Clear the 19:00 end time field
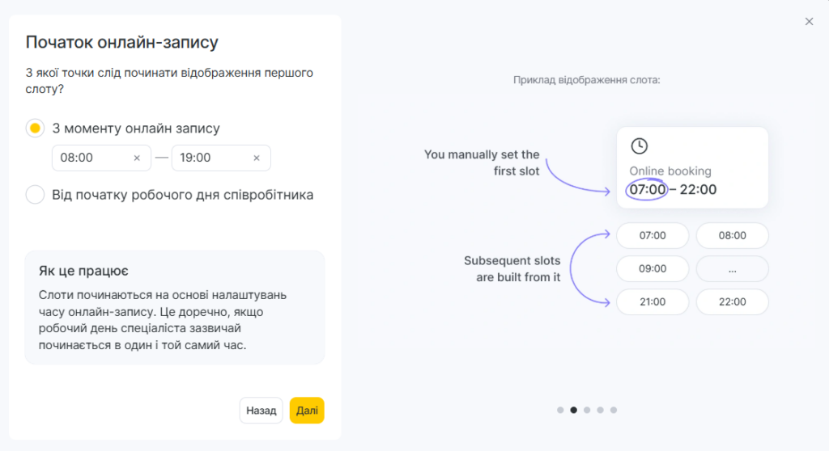 (x=257, y=158)
